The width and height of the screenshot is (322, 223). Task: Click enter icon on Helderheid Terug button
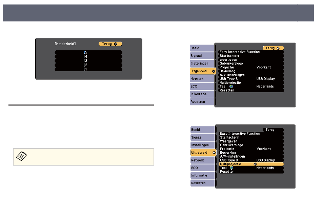(116, 44)
